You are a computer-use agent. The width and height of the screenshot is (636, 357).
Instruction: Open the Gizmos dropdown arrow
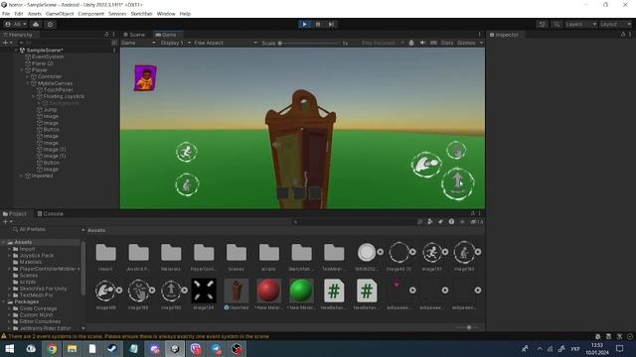coord(481,43)
